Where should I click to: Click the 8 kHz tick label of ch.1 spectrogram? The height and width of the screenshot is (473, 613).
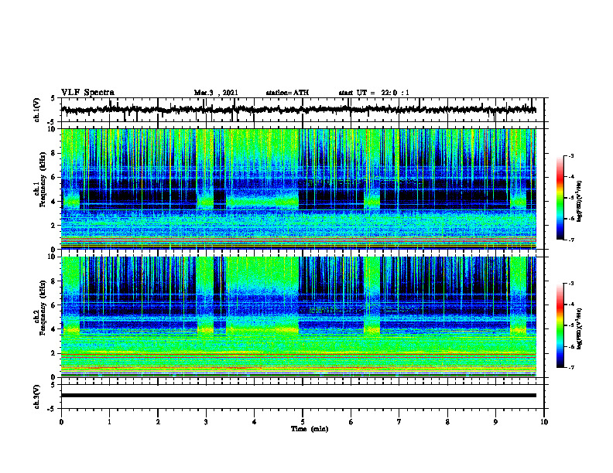pos(53,153)
